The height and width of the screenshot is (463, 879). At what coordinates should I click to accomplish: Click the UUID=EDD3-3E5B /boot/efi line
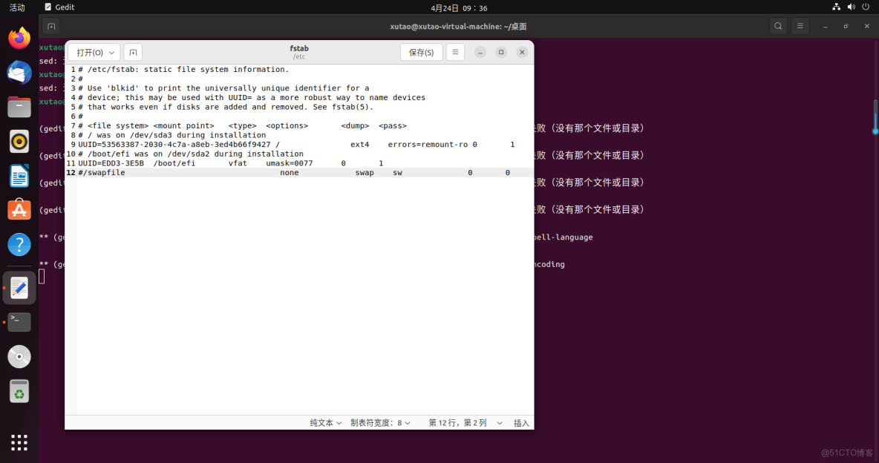[x=230, y=163]
